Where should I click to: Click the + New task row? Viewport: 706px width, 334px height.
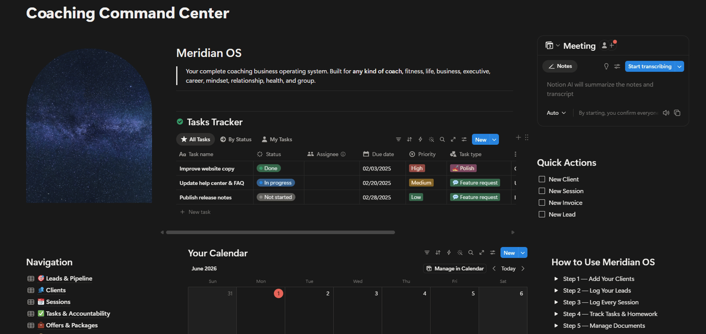[346, 212]
